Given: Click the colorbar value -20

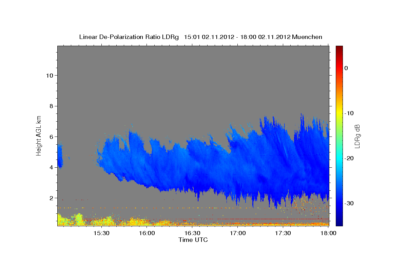Looking at the screenshot, I should (x=349, y=158).
